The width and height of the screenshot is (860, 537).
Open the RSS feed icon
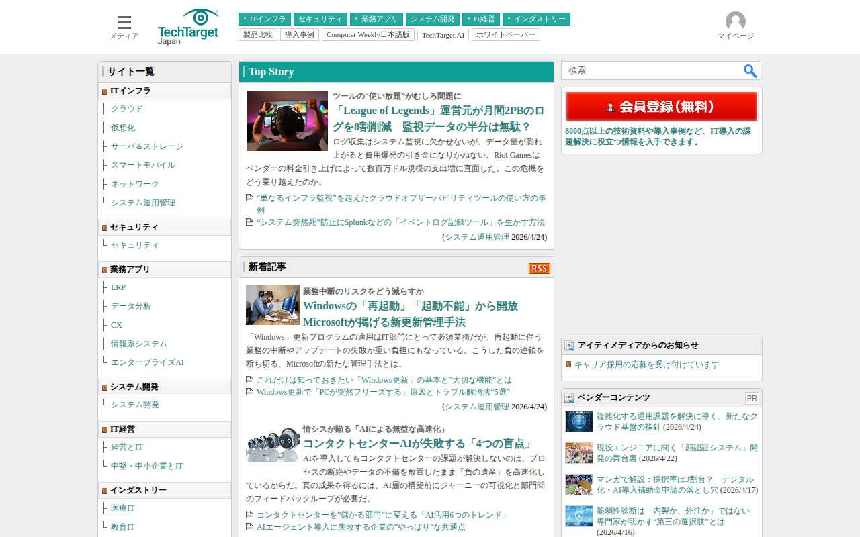tap(539, 268)
